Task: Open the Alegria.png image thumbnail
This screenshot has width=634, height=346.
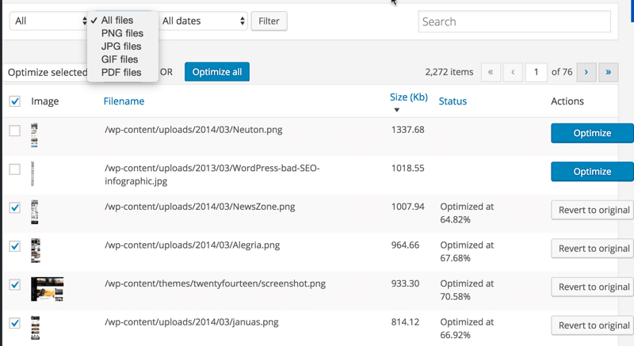Action: pos(35,249)
